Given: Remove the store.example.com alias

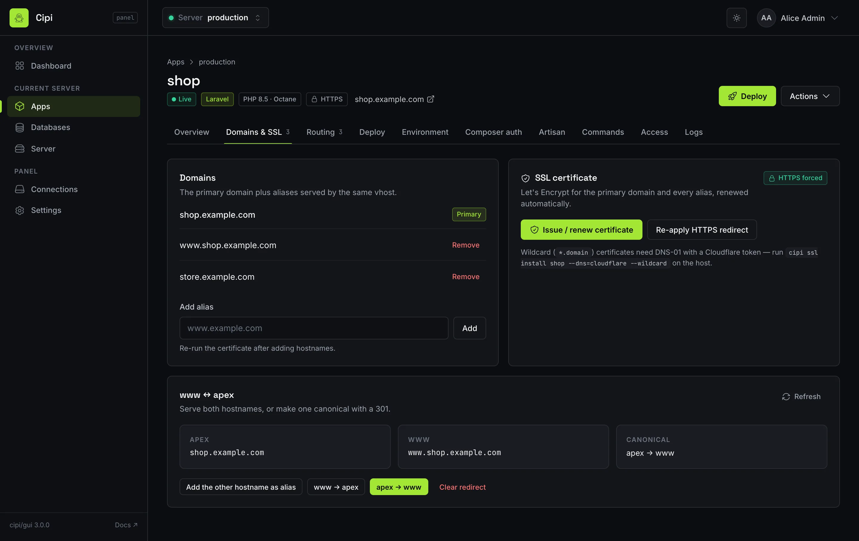Looking at the screenshot, I should coord(466,276).
